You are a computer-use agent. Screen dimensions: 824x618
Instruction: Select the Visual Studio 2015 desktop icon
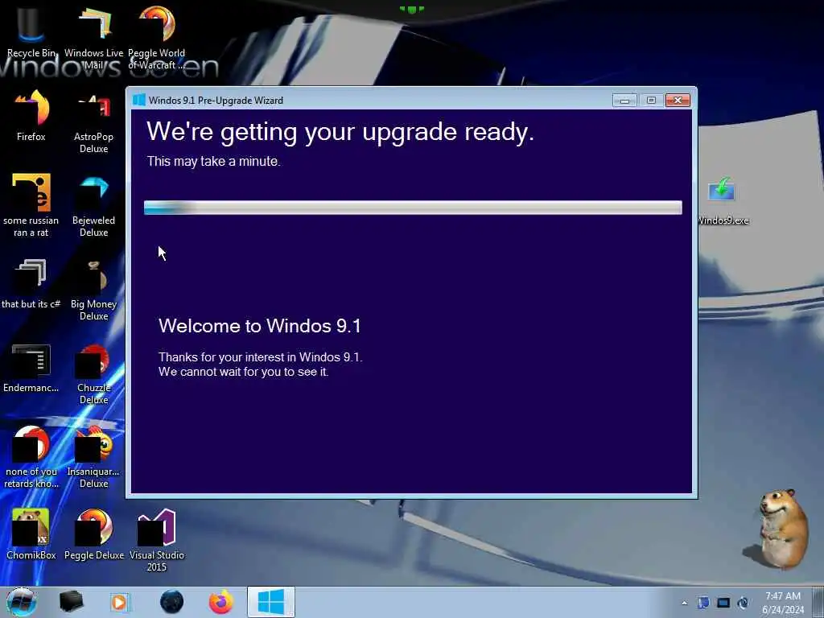pos(157,540)
